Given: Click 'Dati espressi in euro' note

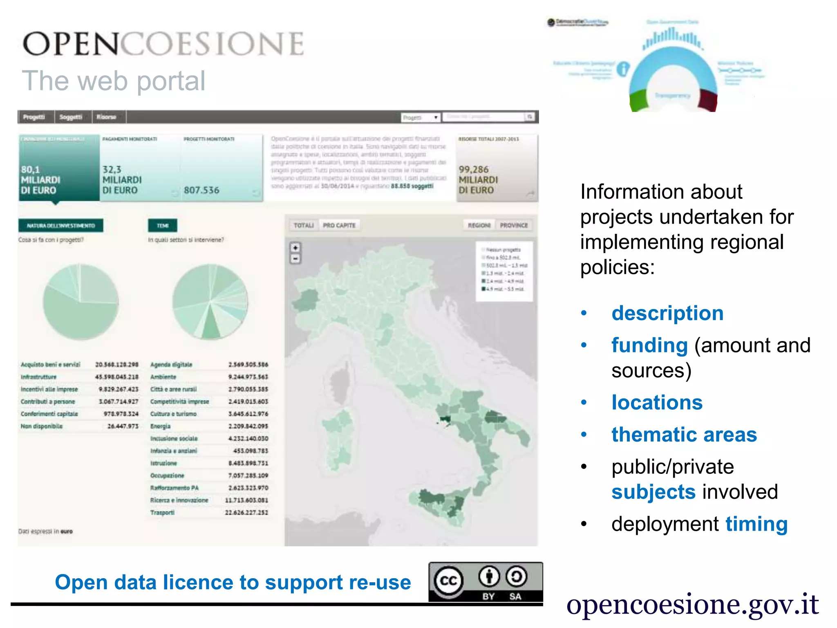Looking at the screenshot, I should [x=45, y=531].
